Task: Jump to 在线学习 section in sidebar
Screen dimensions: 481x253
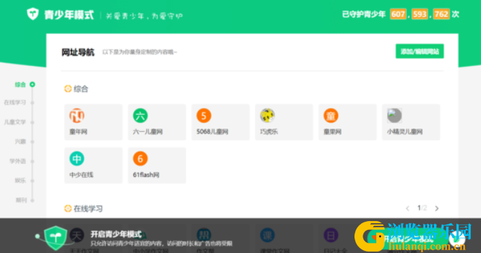Action: (x=15, y=103)
